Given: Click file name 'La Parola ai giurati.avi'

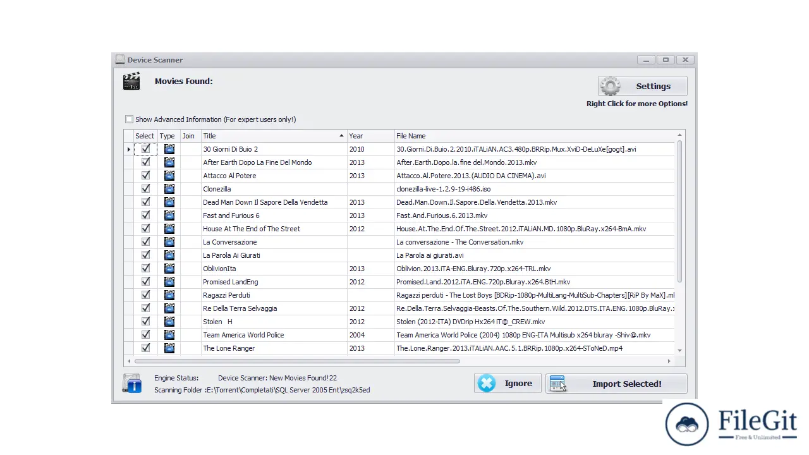Looking at the screenshot, I should [x=430, y=255].
